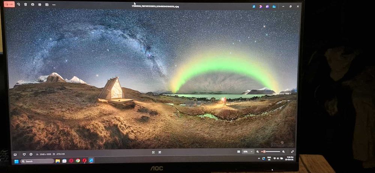Toggle the filmstrip view icon
This screenshot has width=375, height=173.
(x=15, y=154)
